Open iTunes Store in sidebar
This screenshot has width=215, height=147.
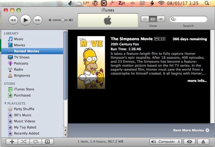click(24, 89)
